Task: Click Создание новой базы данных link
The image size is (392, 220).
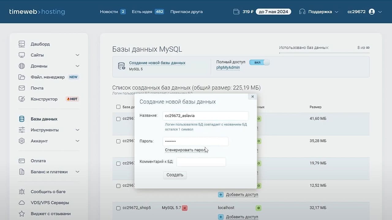Action: pos(157,63)
